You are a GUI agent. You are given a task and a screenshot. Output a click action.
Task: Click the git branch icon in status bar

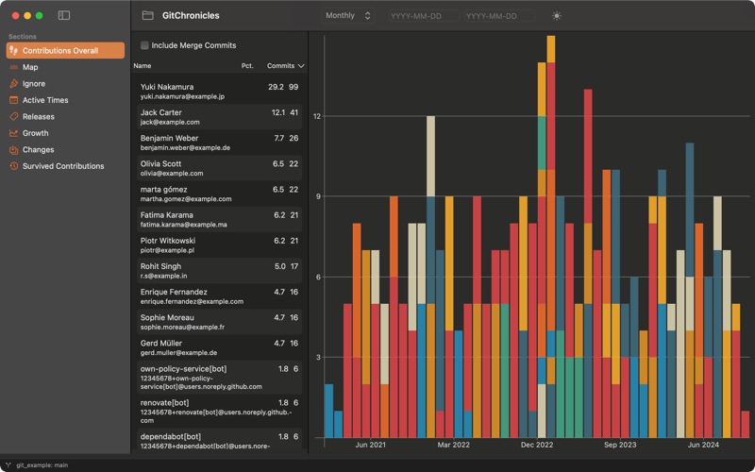coord(8,465)
